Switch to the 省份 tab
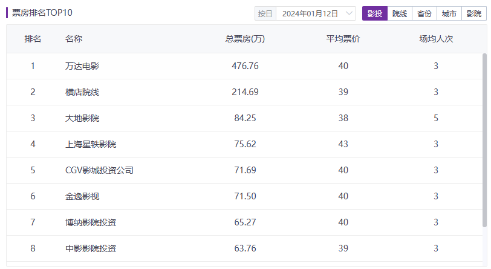The width and height of the screenshot is (491, 269). click(x=424, y=14)
